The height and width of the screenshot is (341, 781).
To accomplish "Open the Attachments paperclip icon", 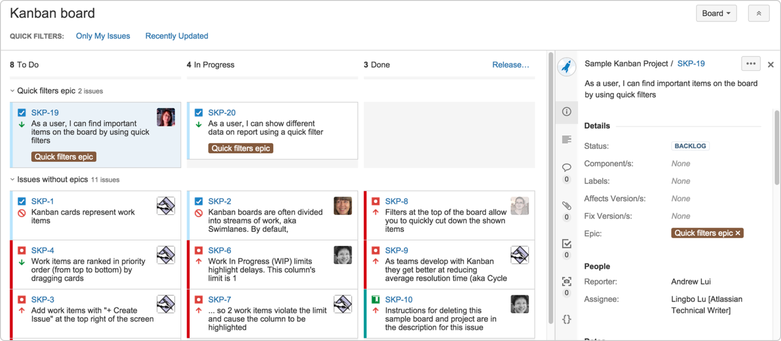I will [x=566, y=205].
